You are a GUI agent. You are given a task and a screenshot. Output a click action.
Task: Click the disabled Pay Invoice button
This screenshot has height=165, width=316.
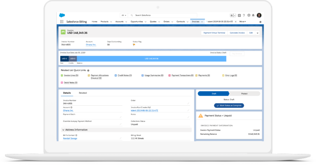(x=237, y=54)
